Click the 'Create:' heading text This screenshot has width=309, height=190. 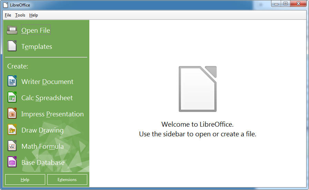(18, 66)
